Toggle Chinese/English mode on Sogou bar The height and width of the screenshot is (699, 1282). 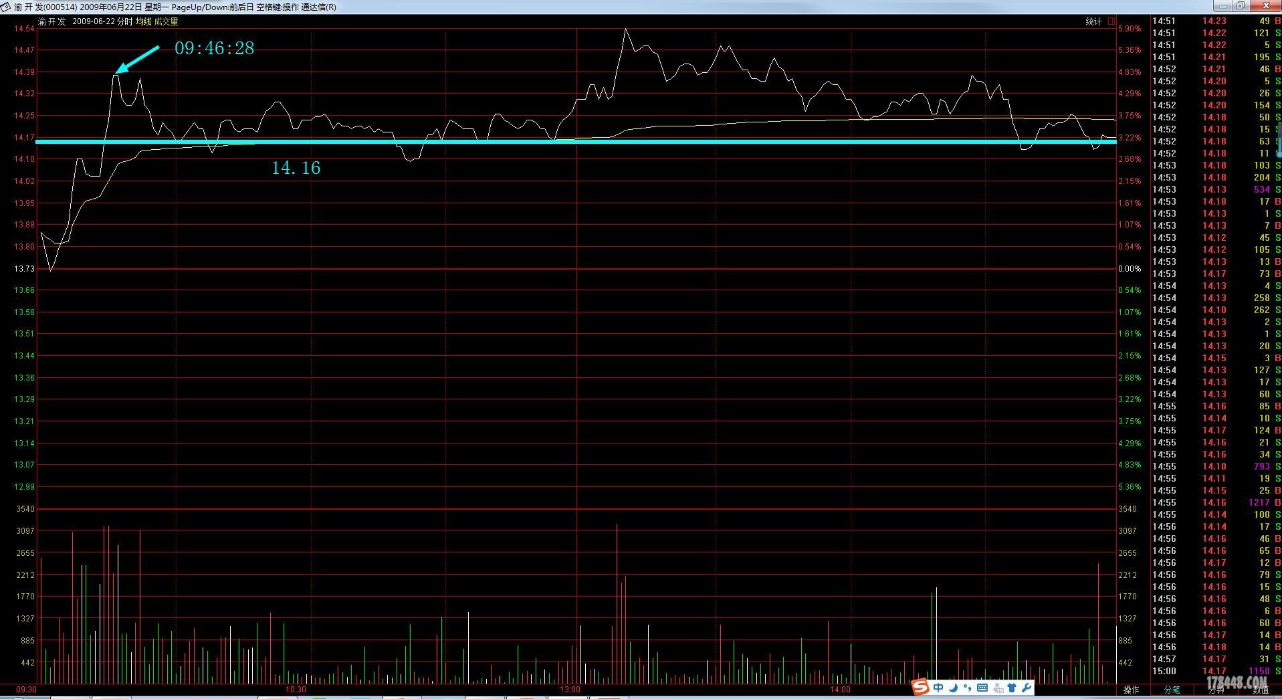tap(938, 688)
